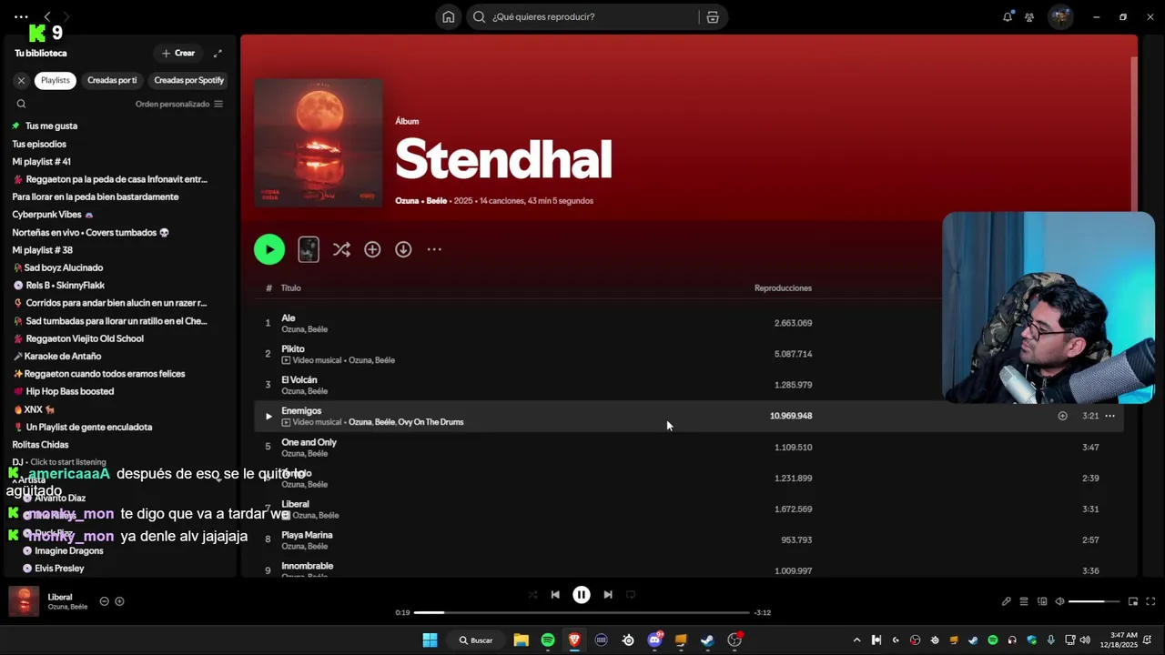Play the Stendhal album with the green button
The width and height of the screenshot is (1165, 655).
pyautogui.click(x=269, y=249)
